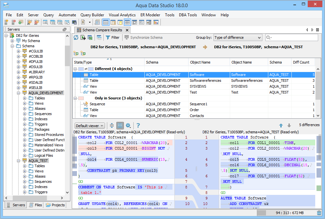Toggle the pivot grid view button
This screenshot has width=325, height=219.
(x=135, y=22)
